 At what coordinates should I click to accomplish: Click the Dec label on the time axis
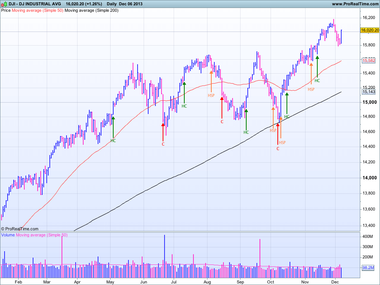335,282
